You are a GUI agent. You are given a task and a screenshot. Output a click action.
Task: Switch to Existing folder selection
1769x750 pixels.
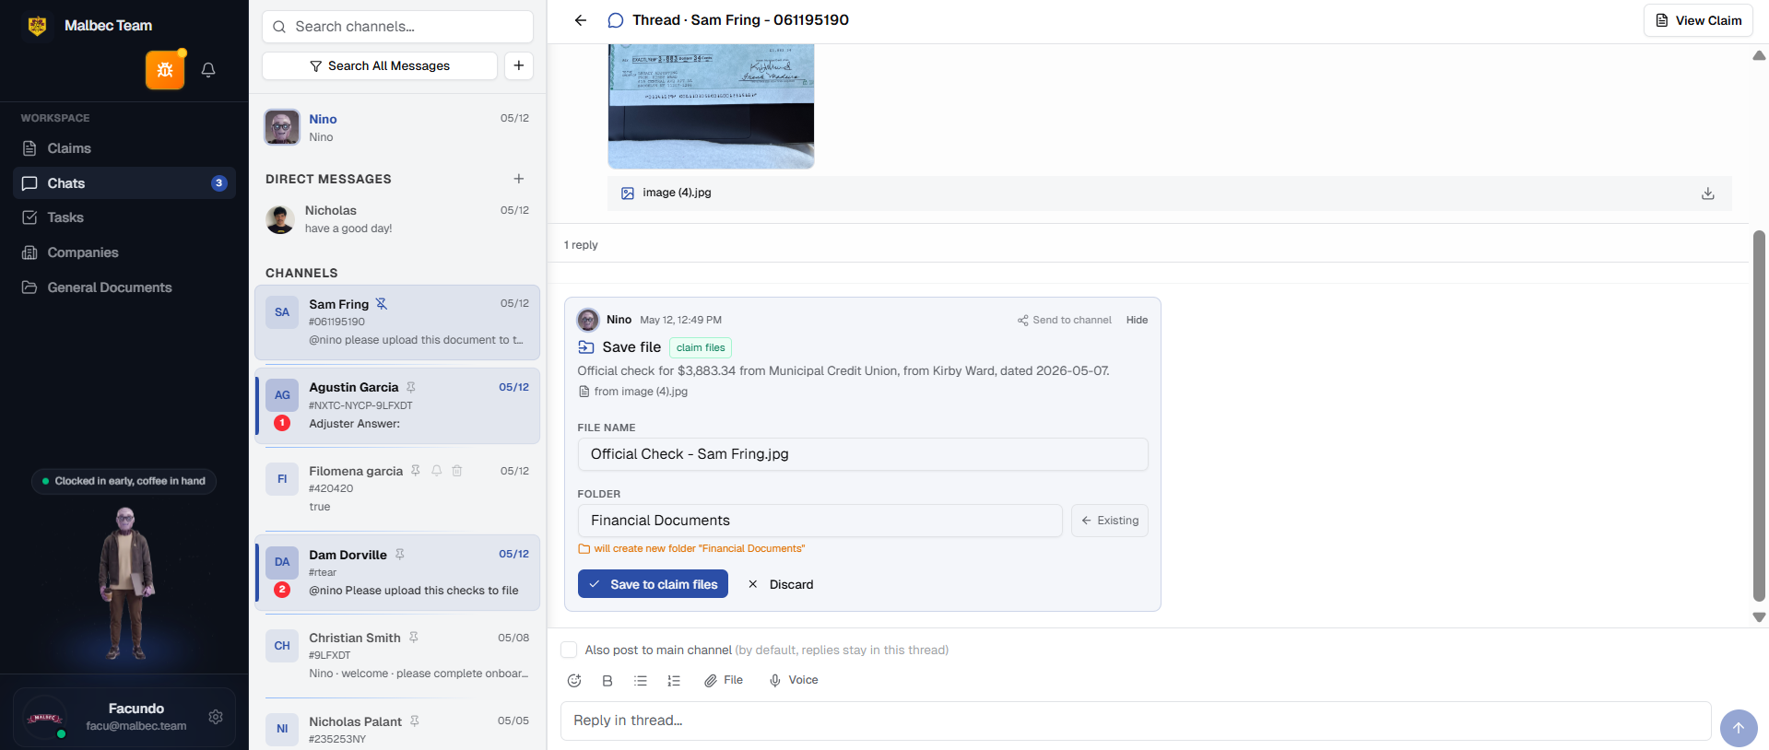click(1110, 521)
